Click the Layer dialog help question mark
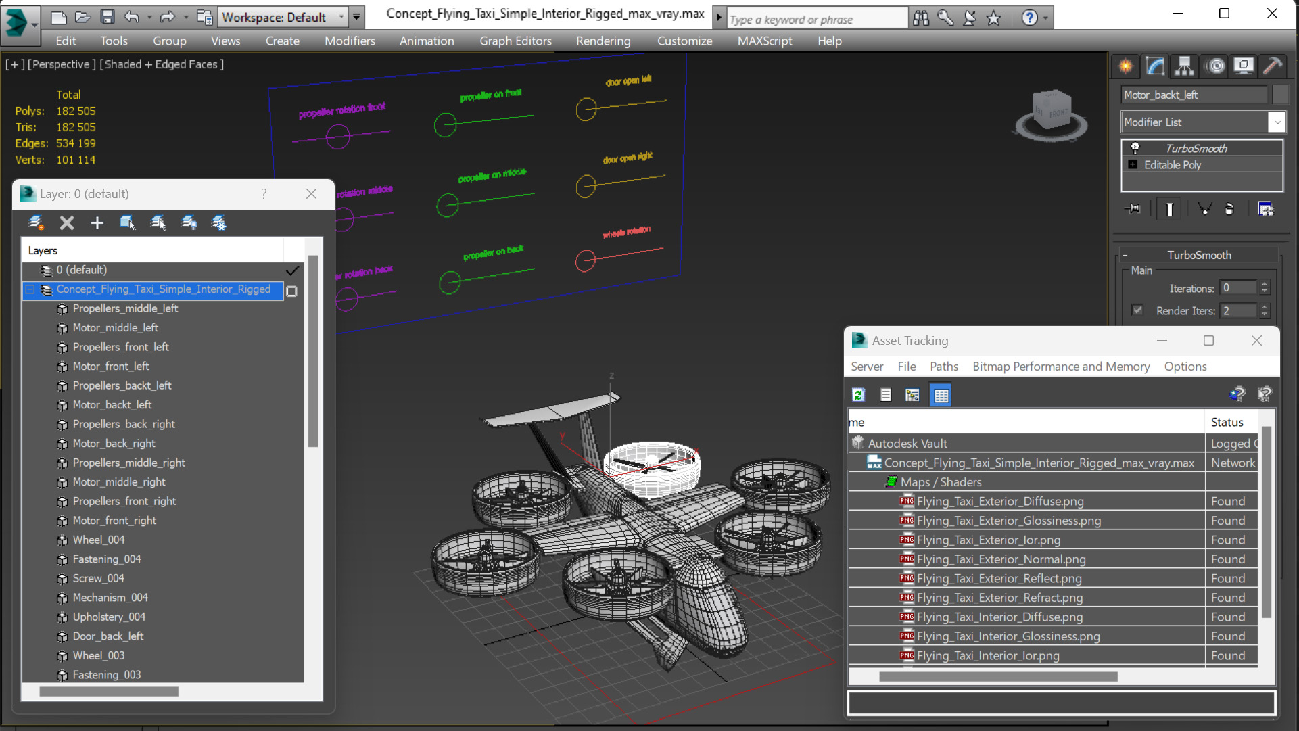Viewport: 1299px width, 731px height. pos(264,194)
